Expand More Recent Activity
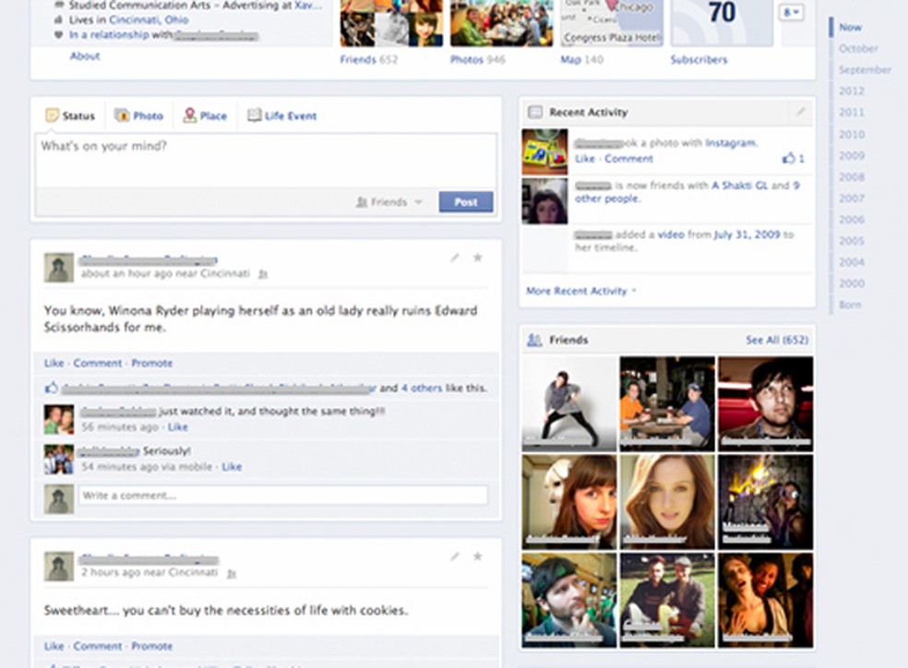This screenshot has height=668, width=908. coord(577,290)
